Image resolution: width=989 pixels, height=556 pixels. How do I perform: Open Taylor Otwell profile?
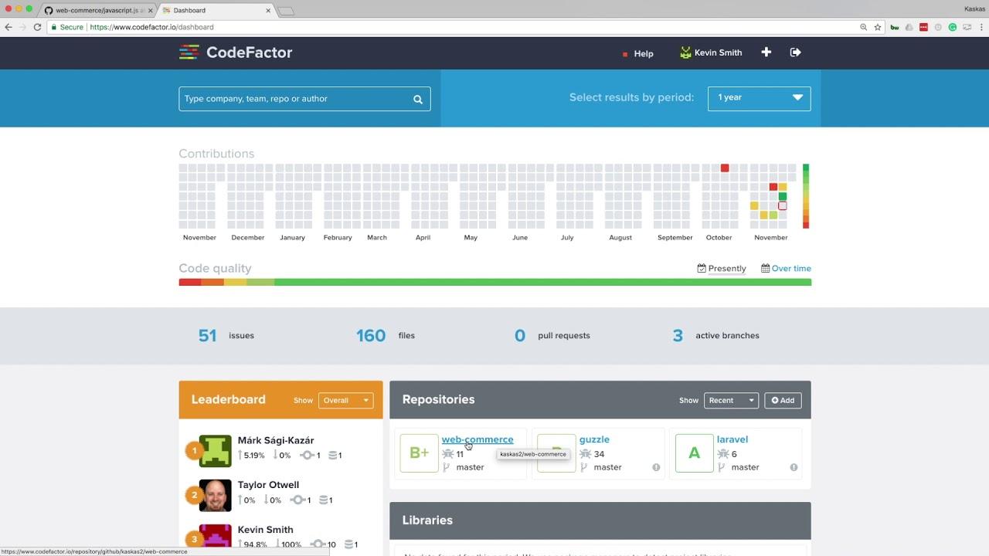coord(268,485)
